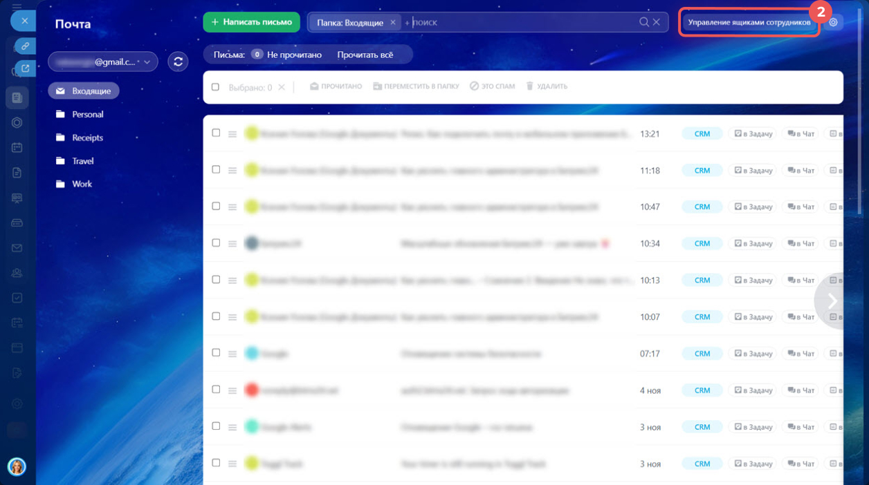Select the 10:34 email checkbox
The height and width of the screenshot is (485, 869).
click(216, 242)
